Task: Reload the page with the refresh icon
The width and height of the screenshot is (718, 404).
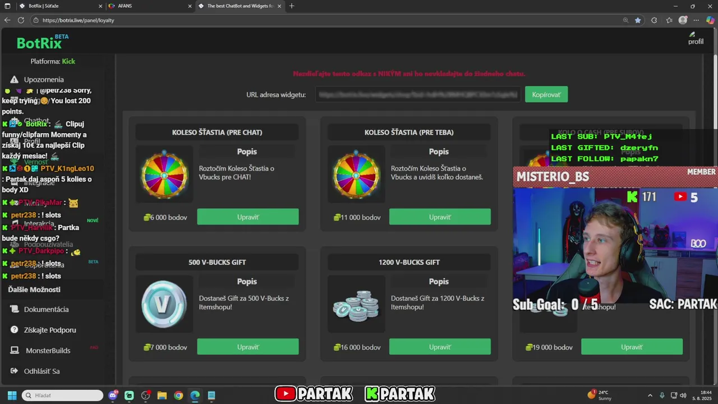Action: click(x=21, y=20)
